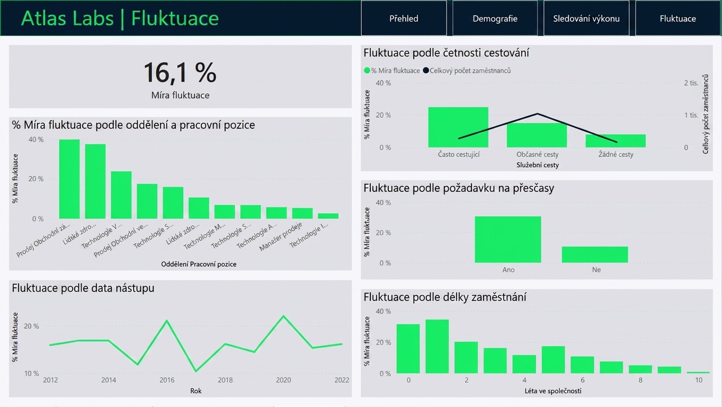The height and width of the screenshot is (407, 722).
Task: Select the 'Manažer prodeje' bar
Action: pyautogui.click(x=302, y=213)
